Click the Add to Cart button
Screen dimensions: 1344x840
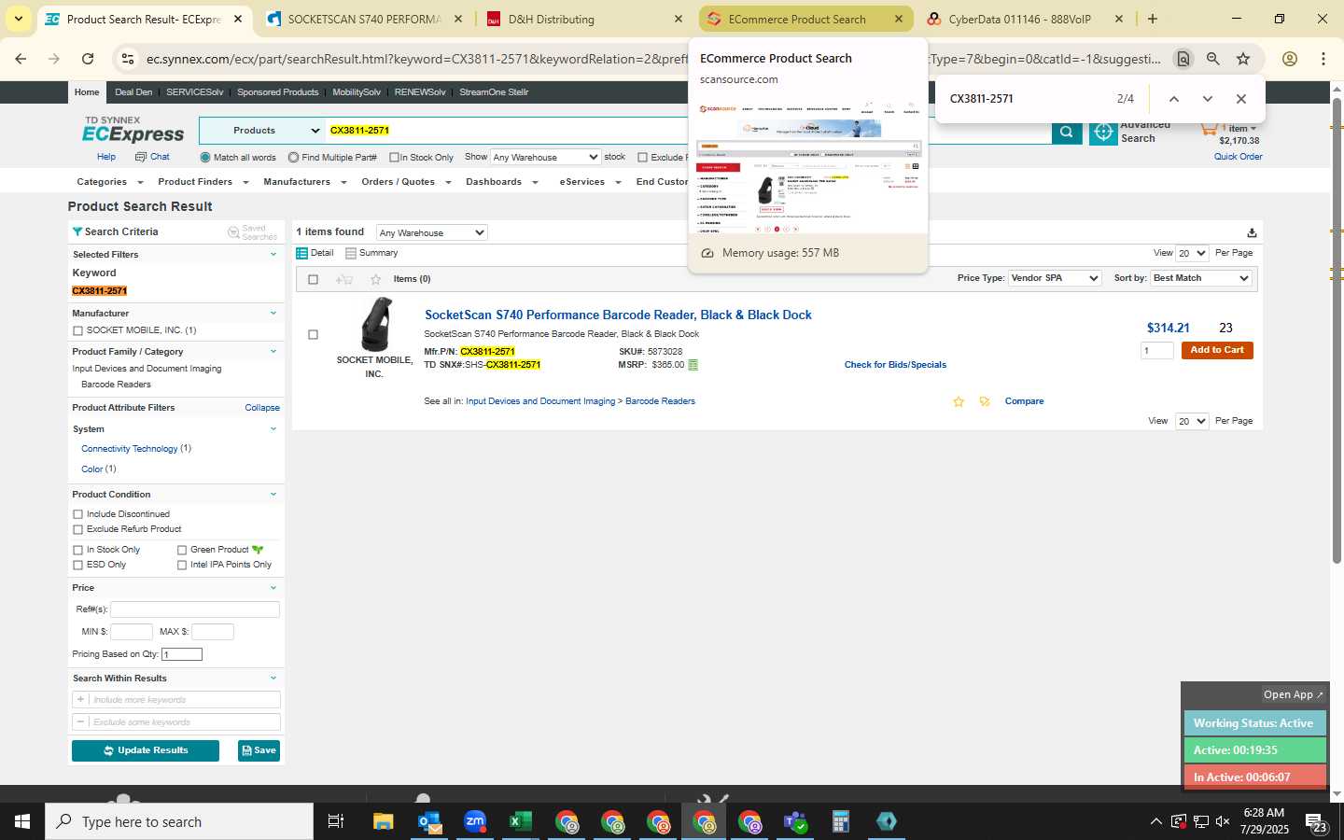1217,350
